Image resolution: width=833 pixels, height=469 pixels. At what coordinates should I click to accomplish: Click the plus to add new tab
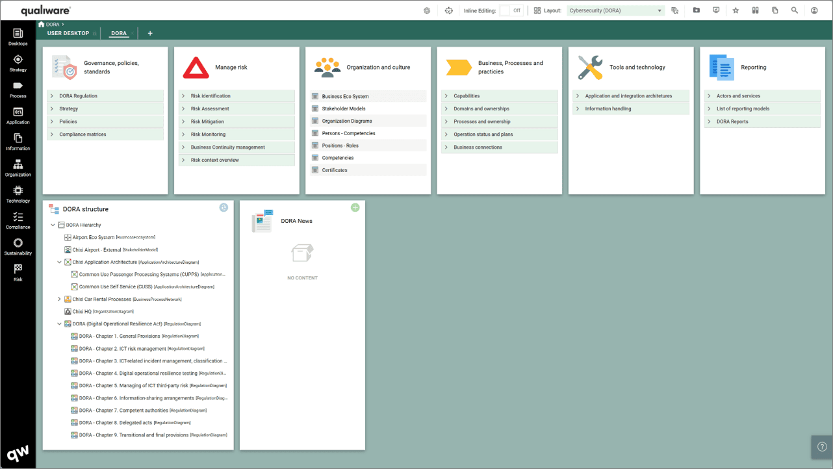click(150, 33)
